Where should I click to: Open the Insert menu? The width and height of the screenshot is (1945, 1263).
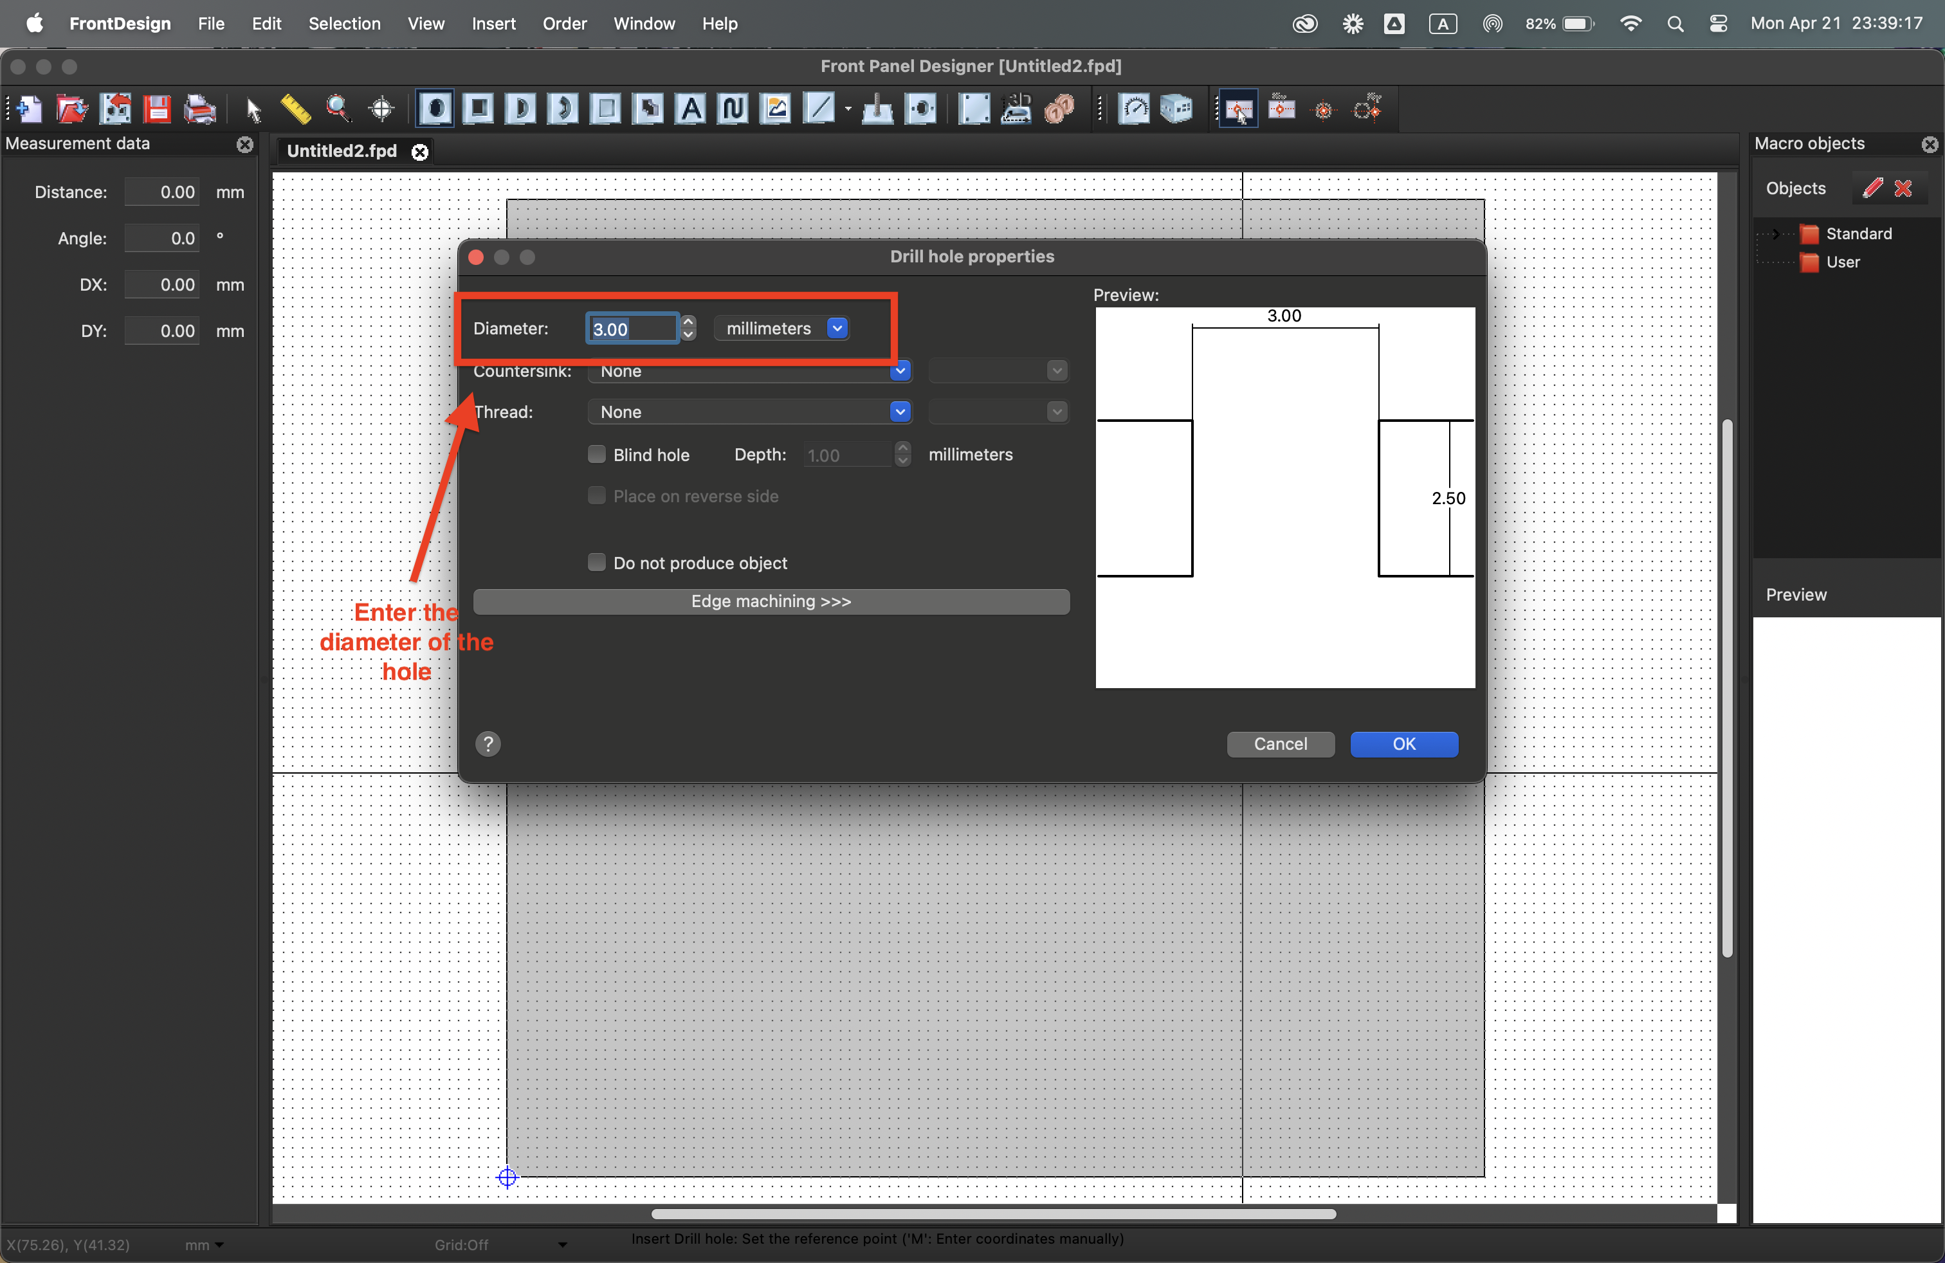point(493,24)
